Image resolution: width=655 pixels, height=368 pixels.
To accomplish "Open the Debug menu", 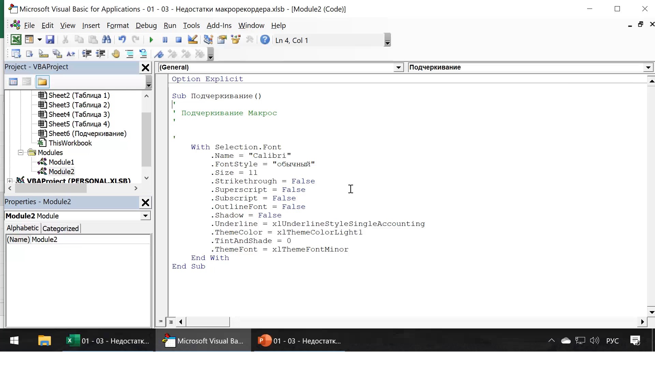I will tap(146, 26).
